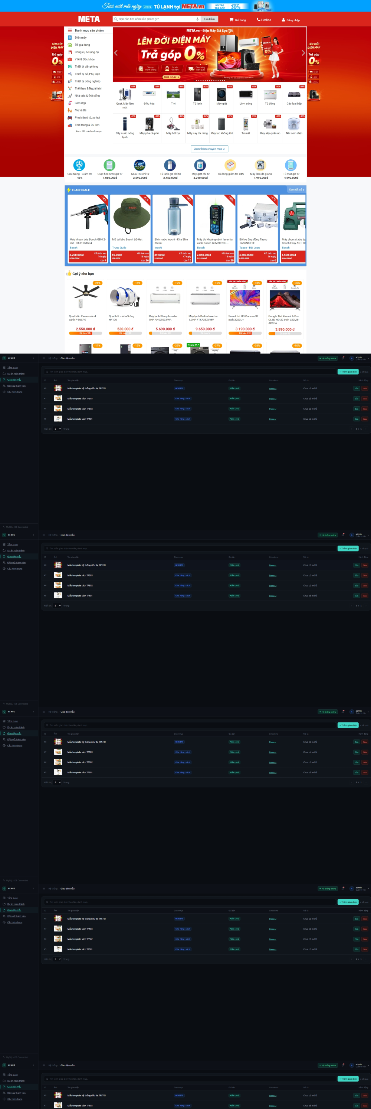Viewport: 371px width, 1109px height.
Task: Go to the previous banner slide arrow
Action: pyautogui.click(x=116, y=53)
